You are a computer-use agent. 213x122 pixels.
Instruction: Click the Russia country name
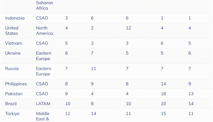12,69
